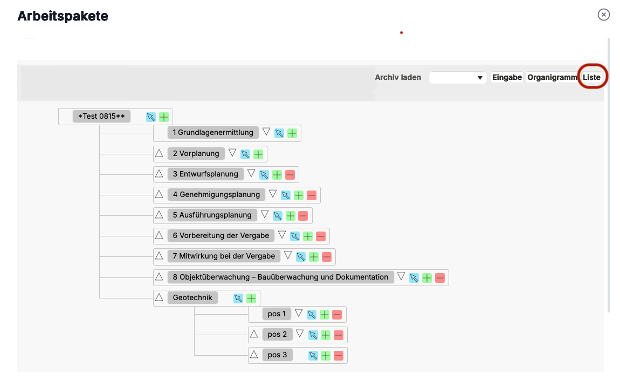Click down triangle next to pos 2
The height and width of the screenshot is (387, 620).
pyautogui.click(x=300, y=334)
